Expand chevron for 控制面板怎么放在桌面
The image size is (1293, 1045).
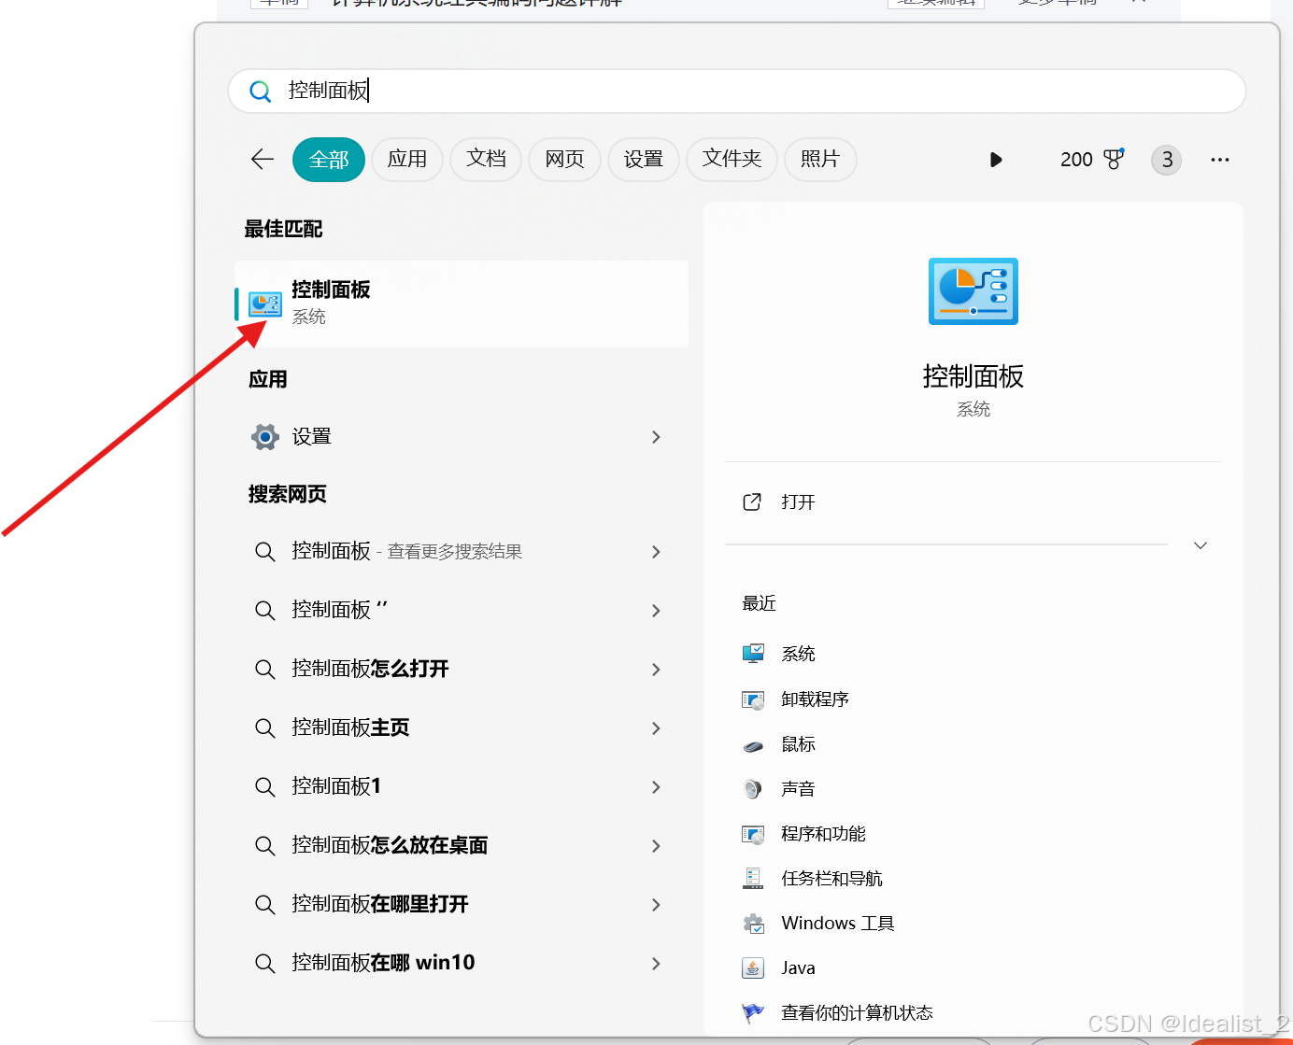(656, 846)
